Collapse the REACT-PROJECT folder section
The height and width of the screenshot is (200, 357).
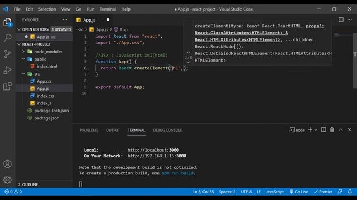pyautogui.click(x=19, y=44)
